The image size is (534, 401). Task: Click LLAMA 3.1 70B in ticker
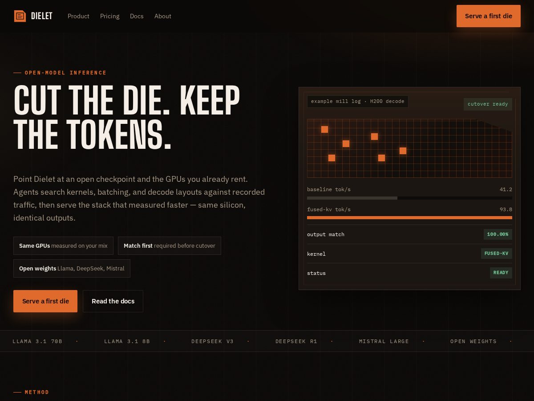click(37, 341)
